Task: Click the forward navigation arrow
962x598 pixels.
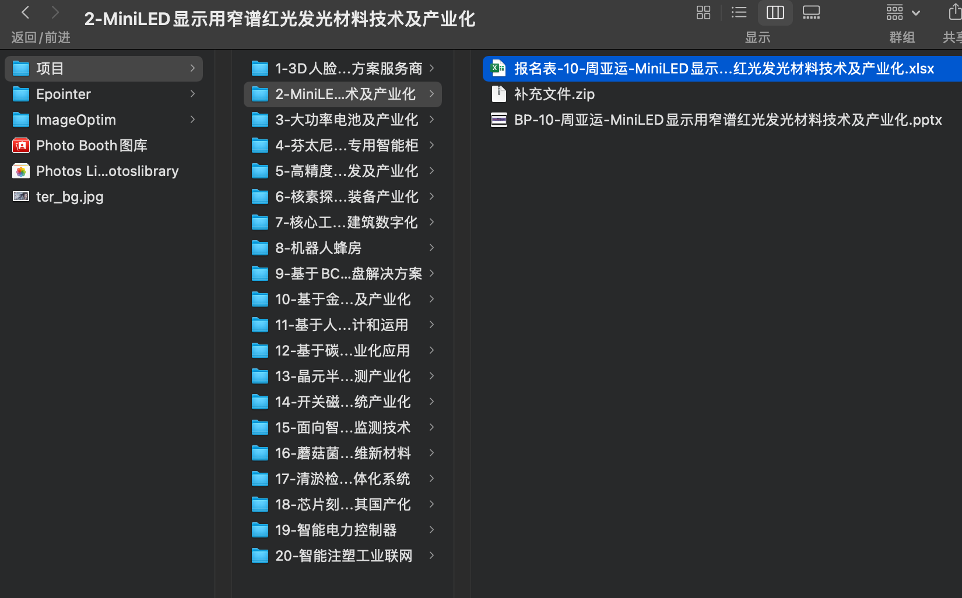Action: click(54, 12)
